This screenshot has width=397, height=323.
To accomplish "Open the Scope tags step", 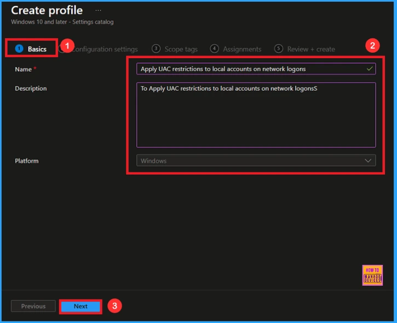I will coord(175,49).
